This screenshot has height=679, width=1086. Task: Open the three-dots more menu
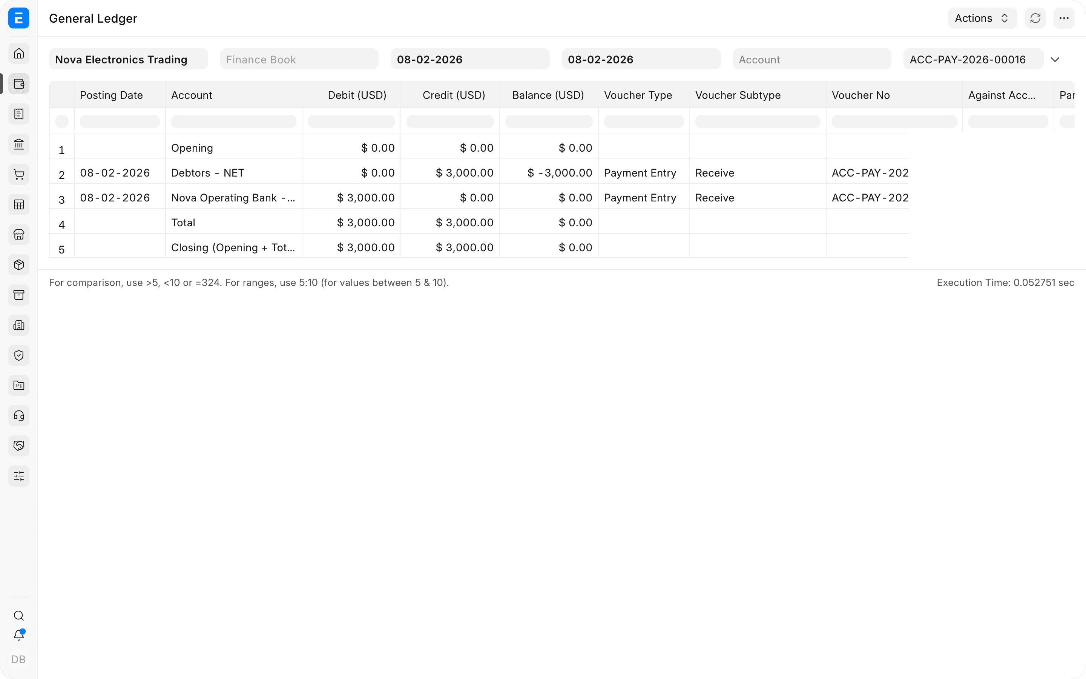1064,18
